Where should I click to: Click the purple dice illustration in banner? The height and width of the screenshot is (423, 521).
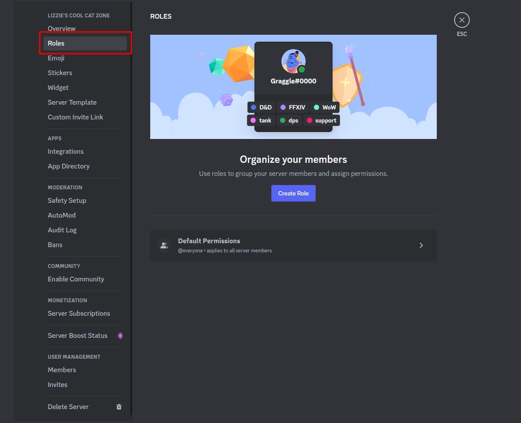point(226,100)
